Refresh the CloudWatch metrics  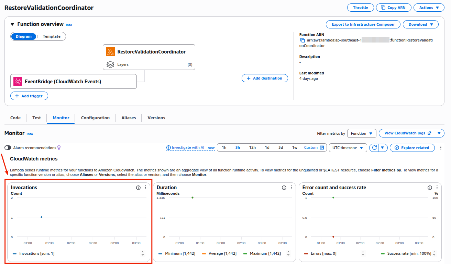pos(374,148)
